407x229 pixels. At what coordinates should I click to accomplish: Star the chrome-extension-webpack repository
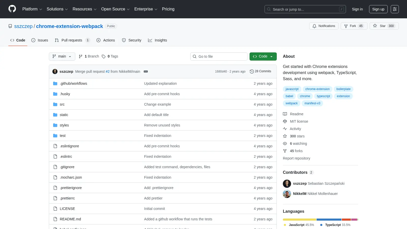click(x=384, y=26)
